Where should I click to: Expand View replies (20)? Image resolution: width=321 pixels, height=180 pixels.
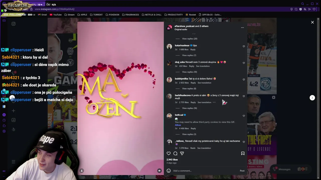[x=190, y=39]
